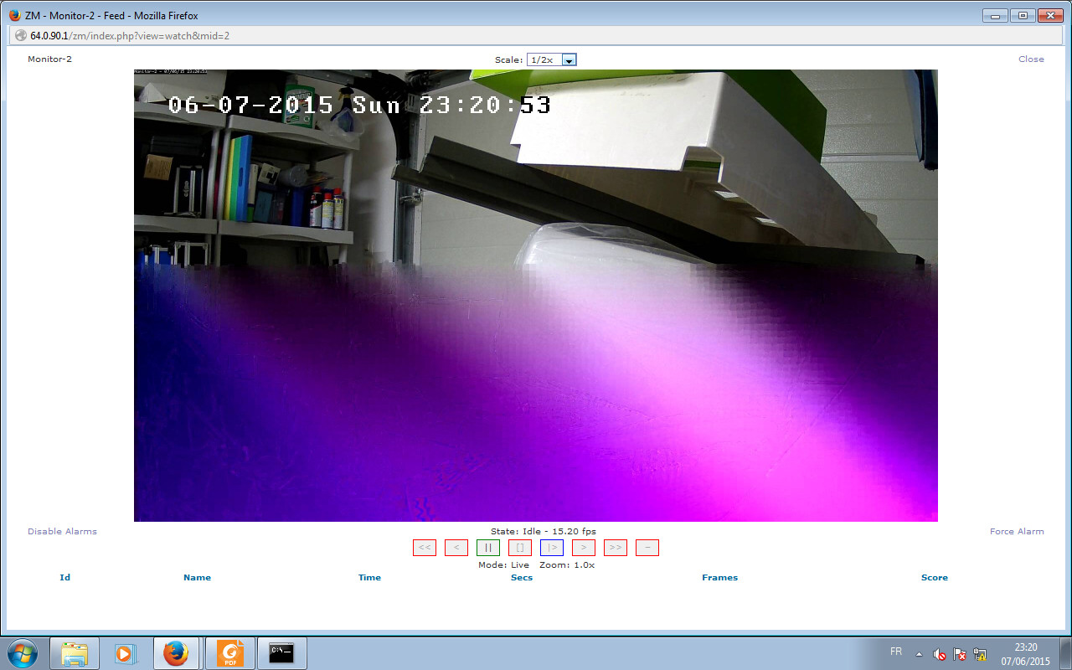Pause the live stream with || button
This screenshot has width=1072, height=670.
coord(488,548)
